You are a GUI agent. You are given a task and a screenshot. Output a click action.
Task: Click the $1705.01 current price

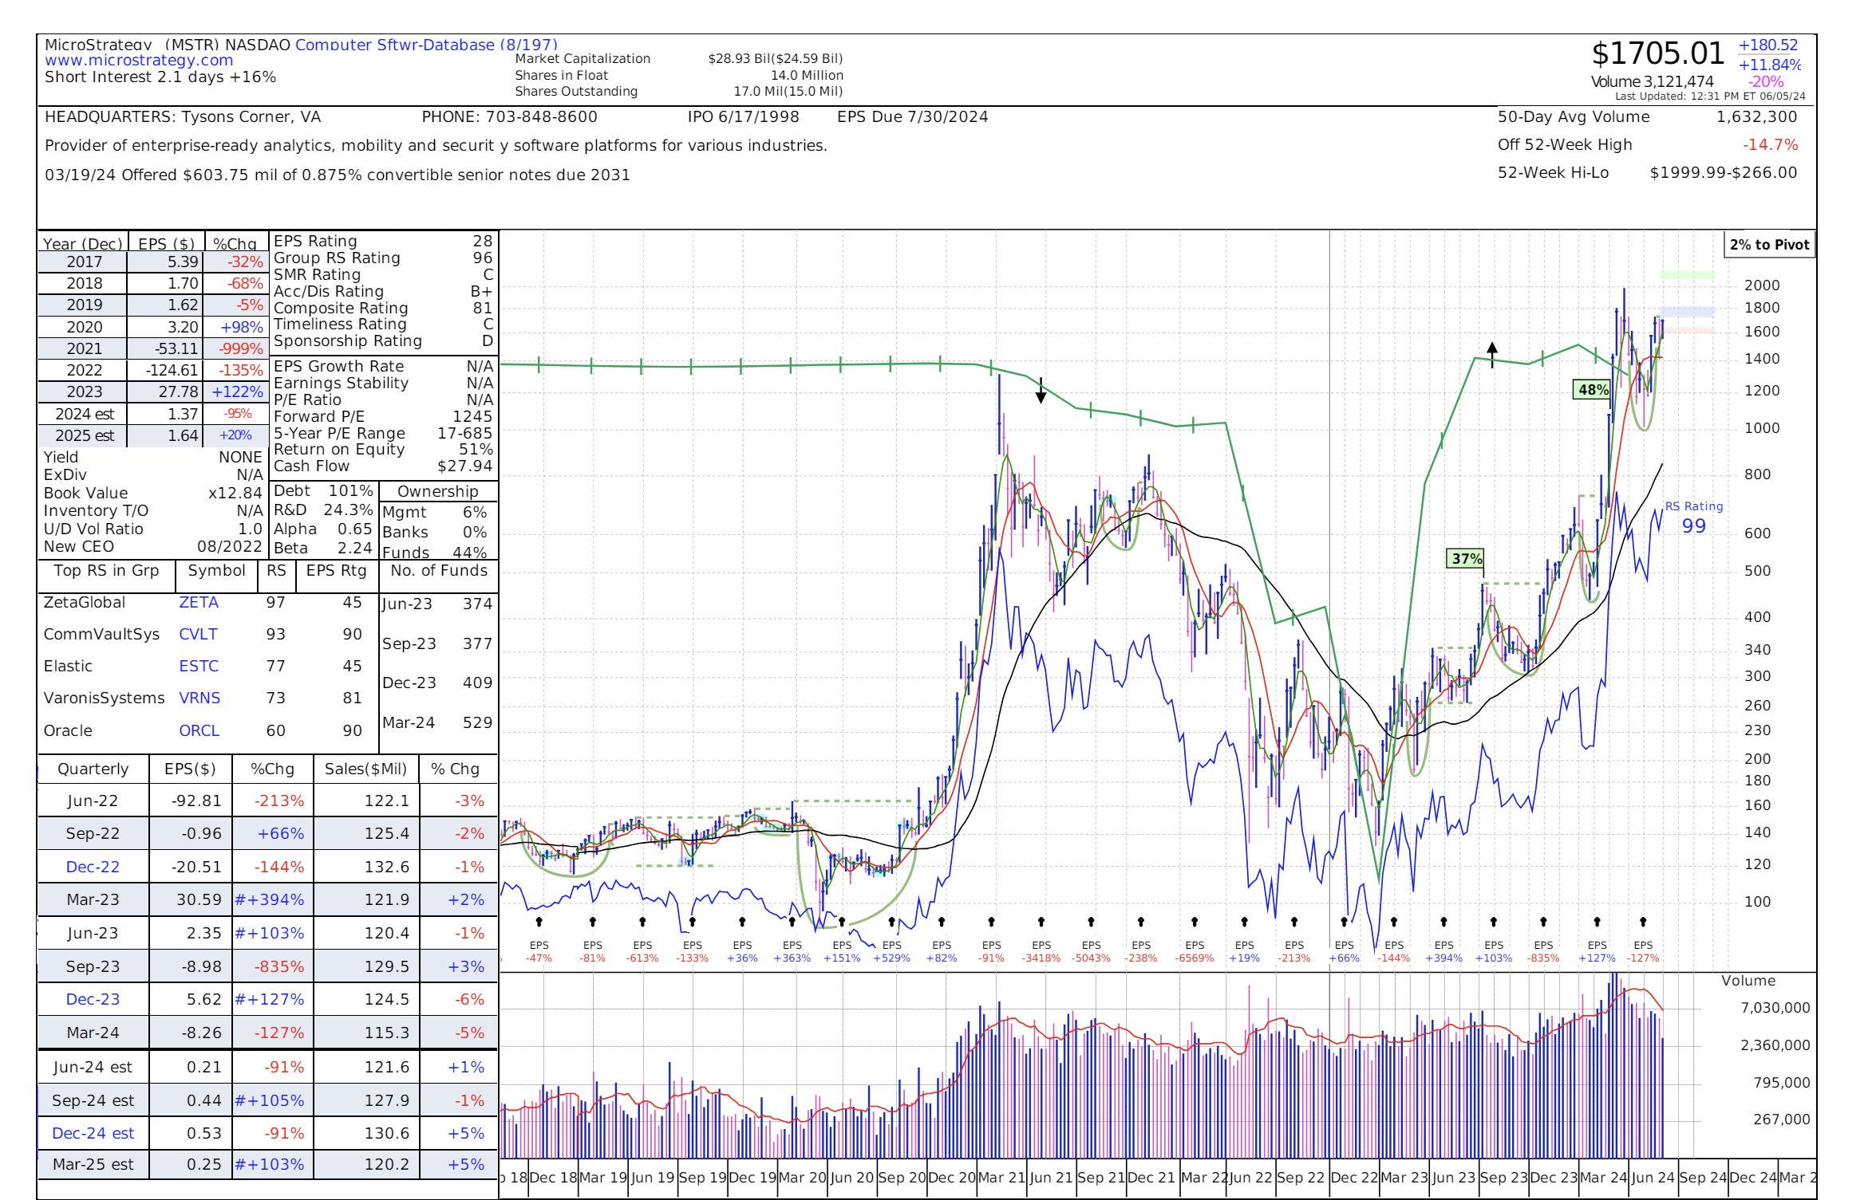click(x=1657, y=54)
